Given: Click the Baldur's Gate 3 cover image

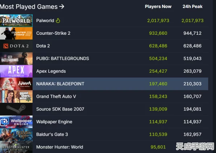Looking at the screenshot, I should click(16, 135).
